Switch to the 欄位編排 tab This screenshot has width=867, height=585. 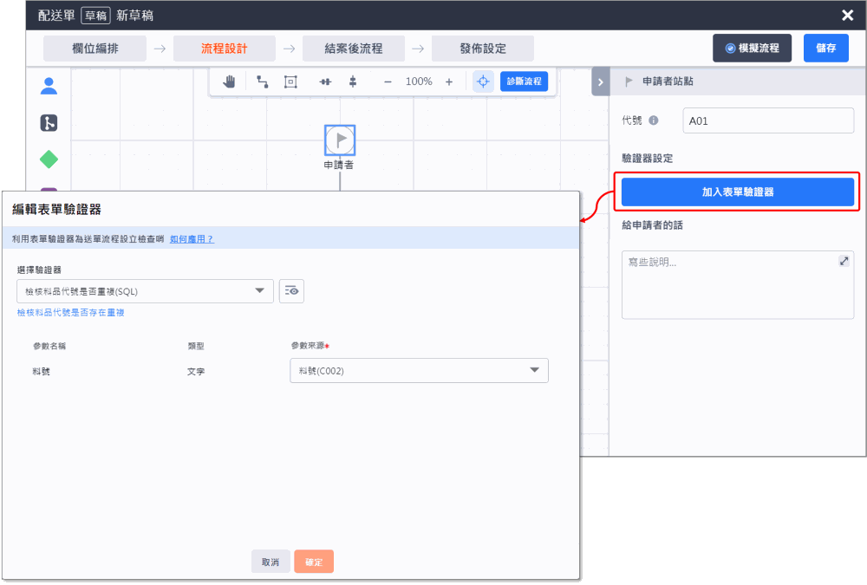tap(95, 48)
